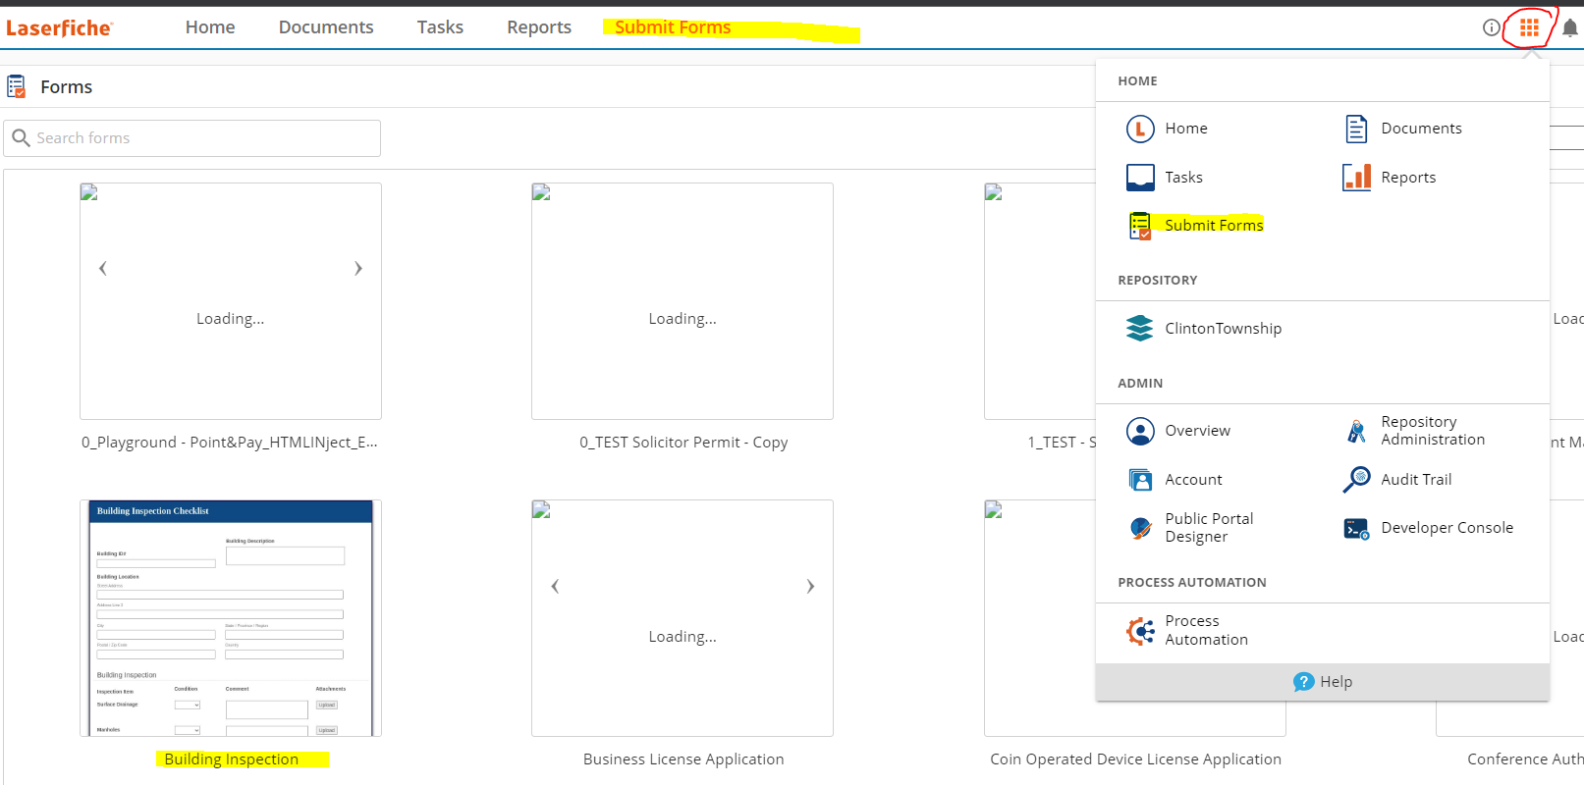Screen dimensions: 1584x785
Task: Open the Reports tab in navigation
Action: click(x=538, y=27)
